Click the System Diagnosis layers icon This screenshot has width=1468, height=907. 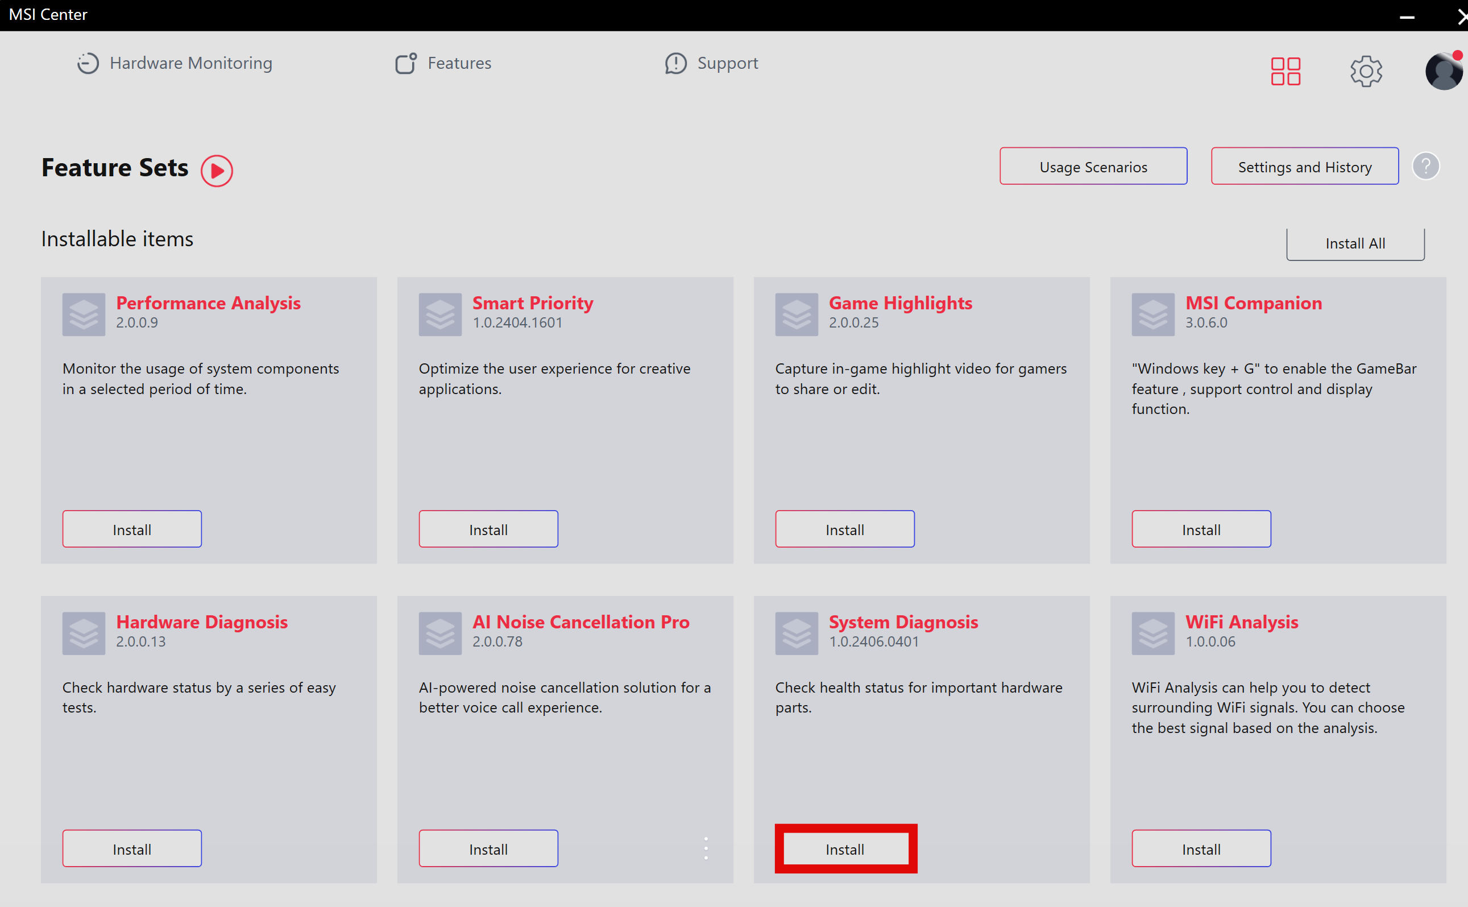coord(797,633)
